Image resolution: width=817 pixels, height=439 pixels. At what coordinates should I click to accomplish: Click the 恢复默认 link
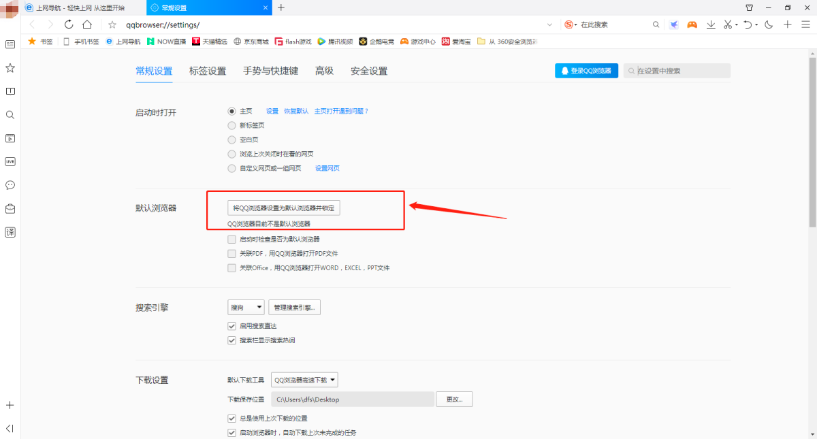click(296, 111)
